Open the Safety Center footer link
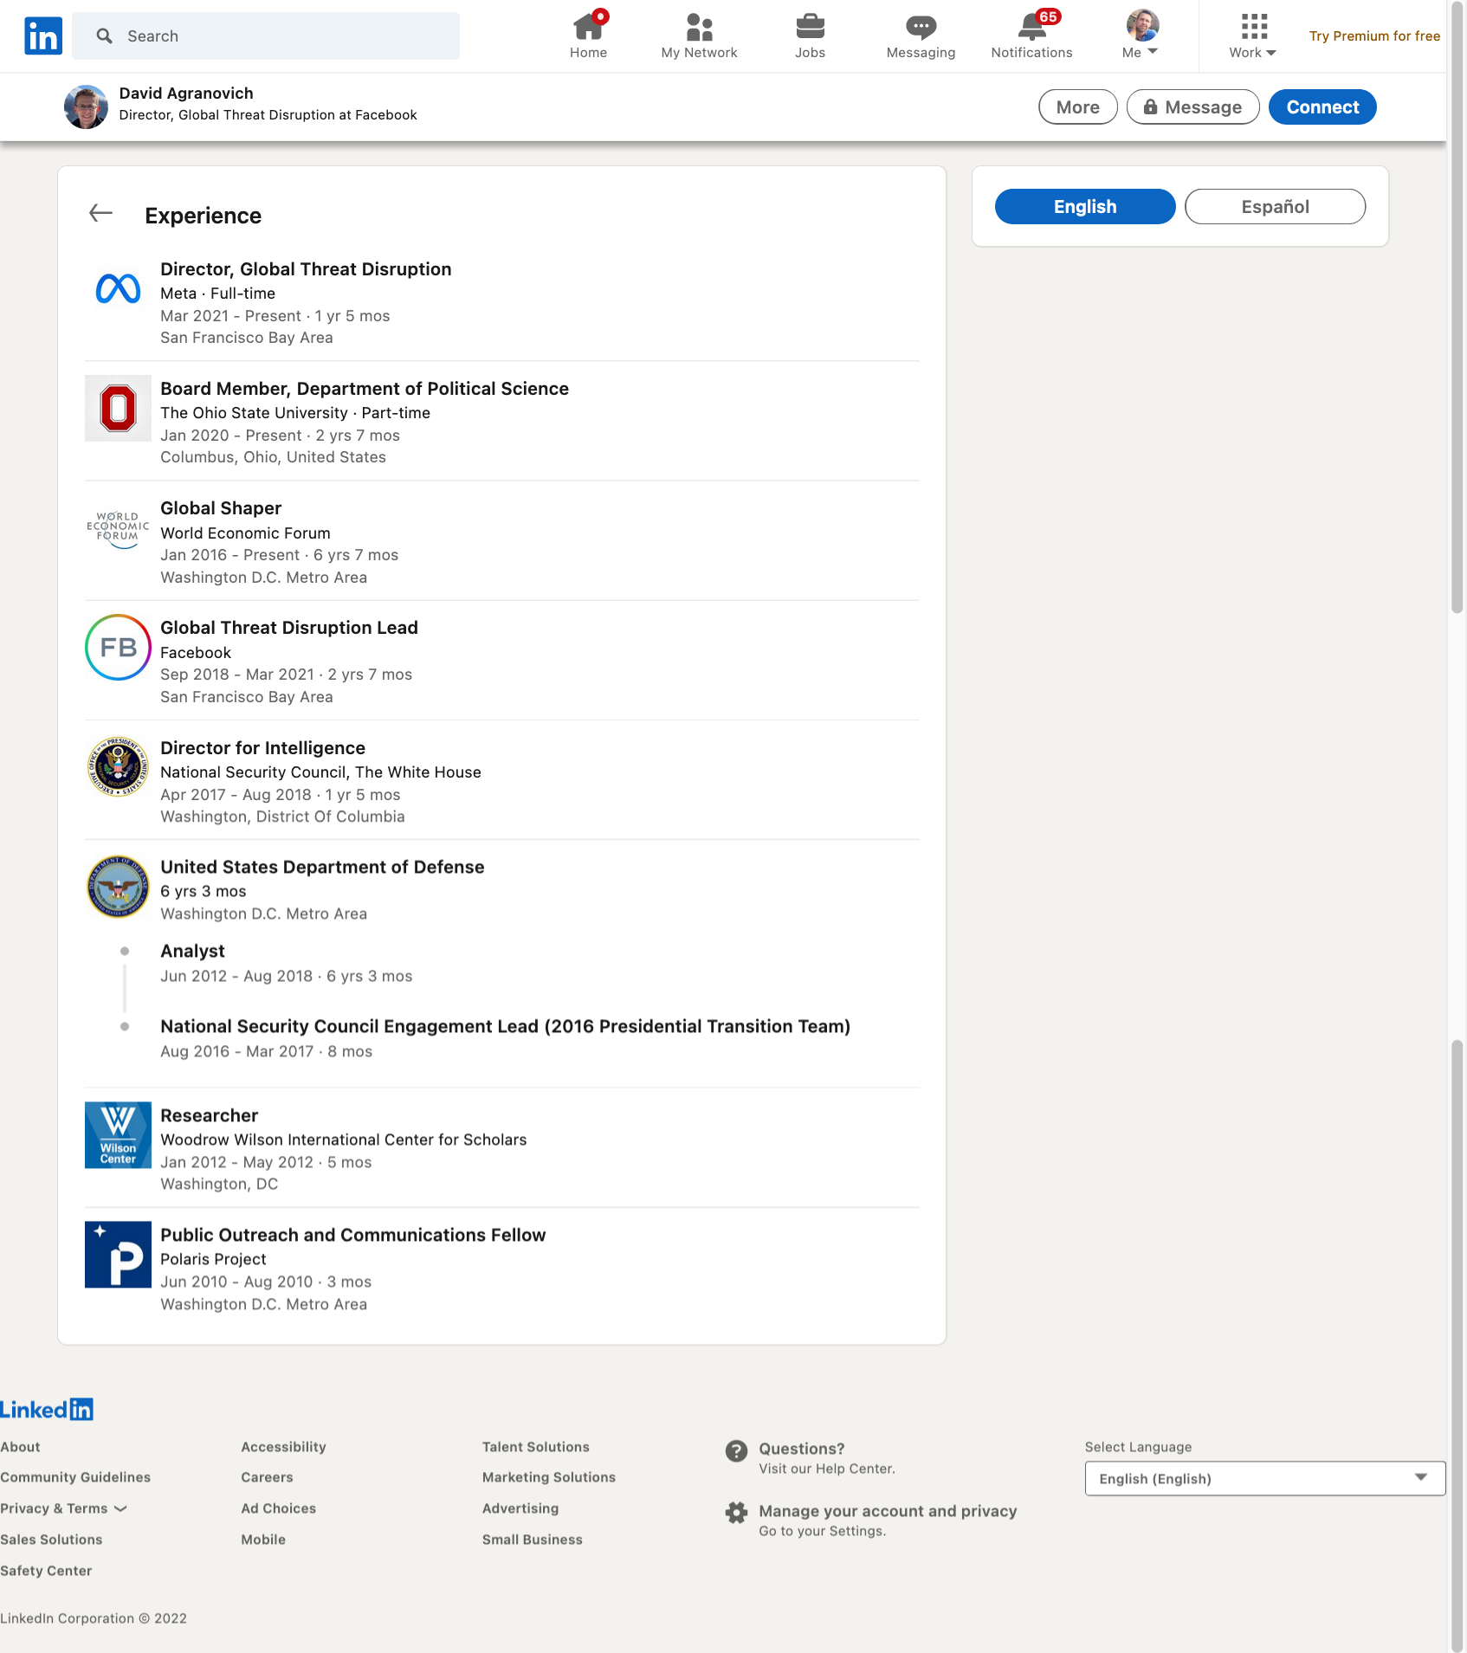Screen dimensions: 1467x1653 pyautogui.click(x=46, y=1571)
